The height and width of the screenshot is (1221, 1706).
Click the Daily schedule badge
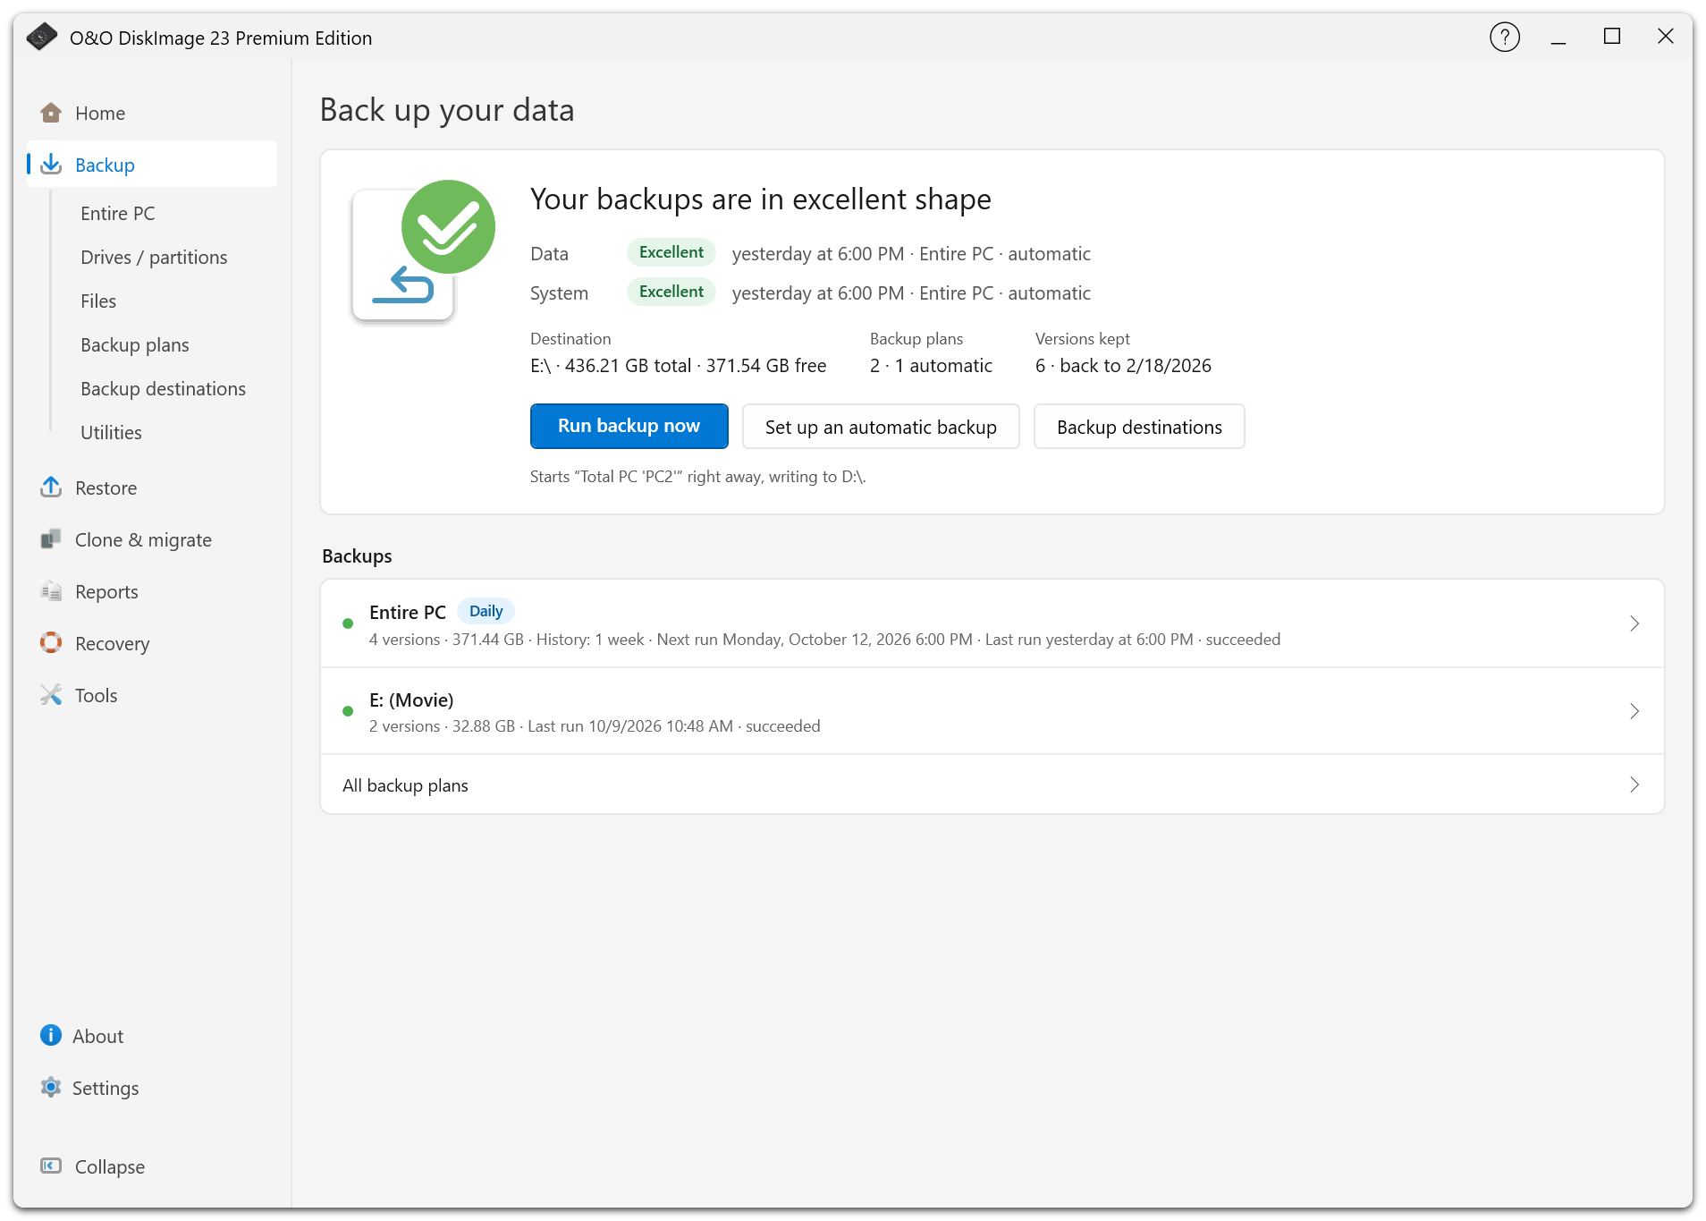pyautogui.click(x=486, y=611)
